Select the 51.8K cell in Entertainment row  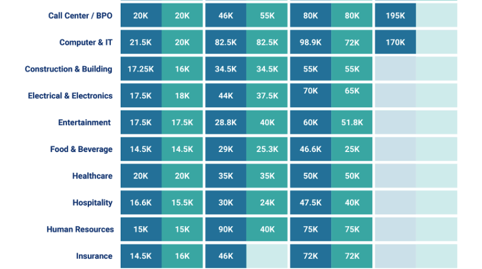pos(352,122)
